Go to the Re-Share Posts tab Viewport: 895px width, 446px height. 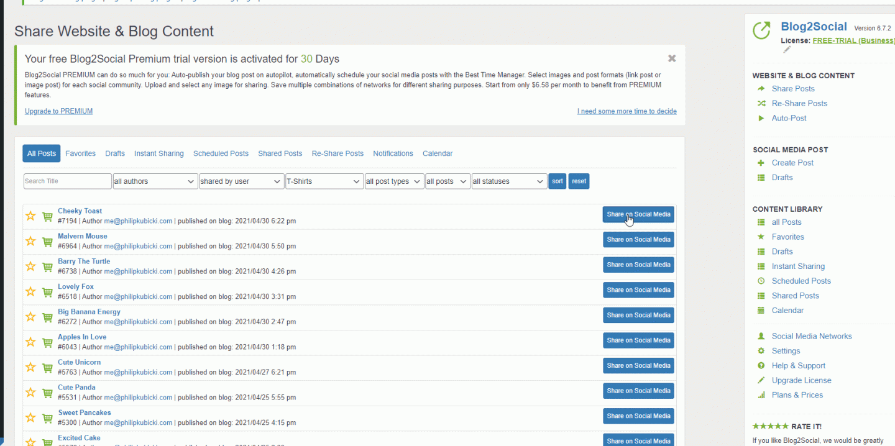337,153
